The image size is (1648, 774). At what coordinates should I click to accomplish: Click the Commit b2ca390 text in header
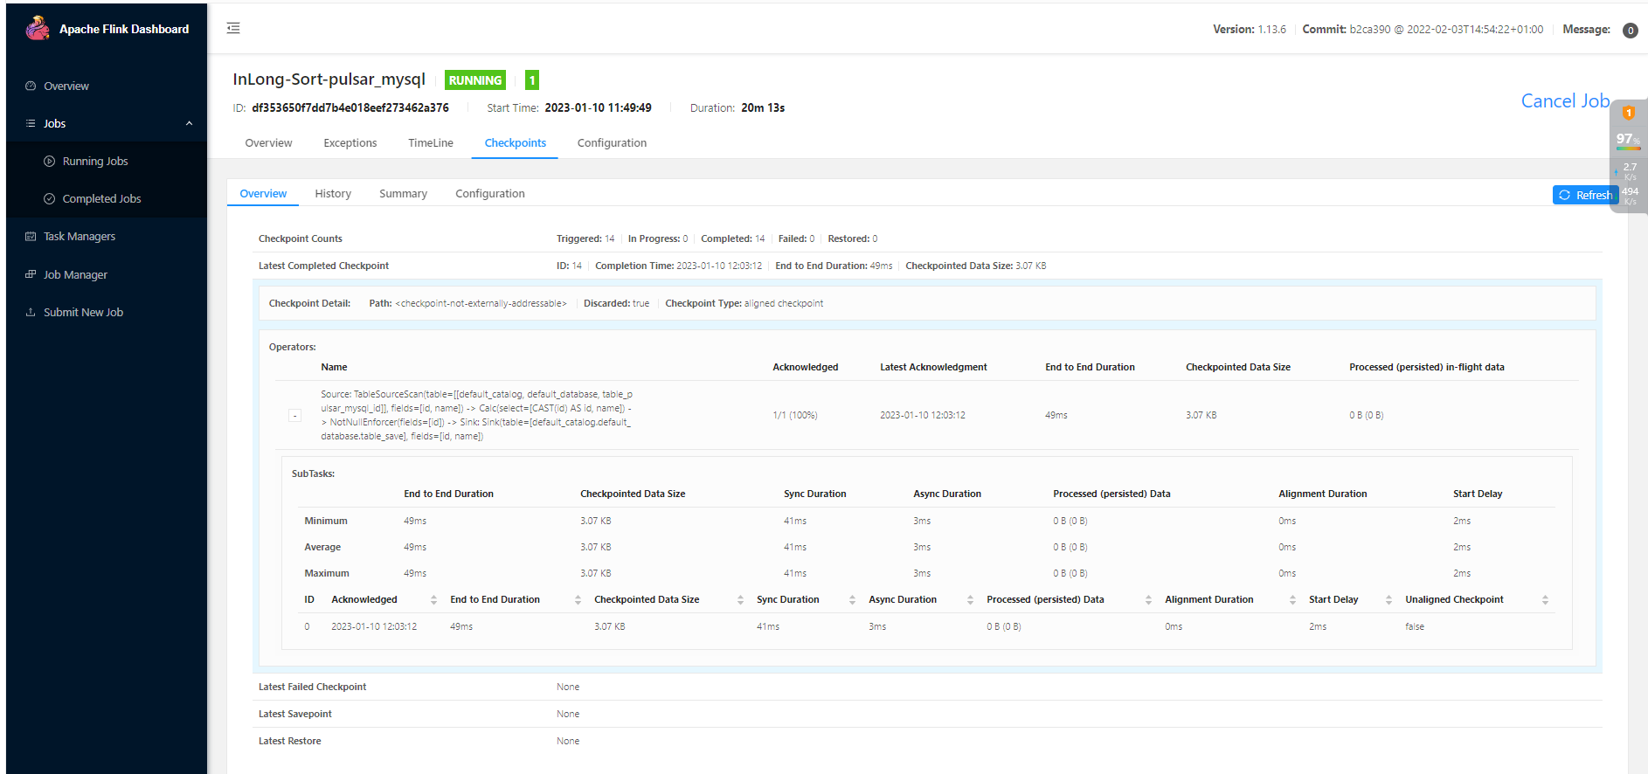pos(1423,30)
